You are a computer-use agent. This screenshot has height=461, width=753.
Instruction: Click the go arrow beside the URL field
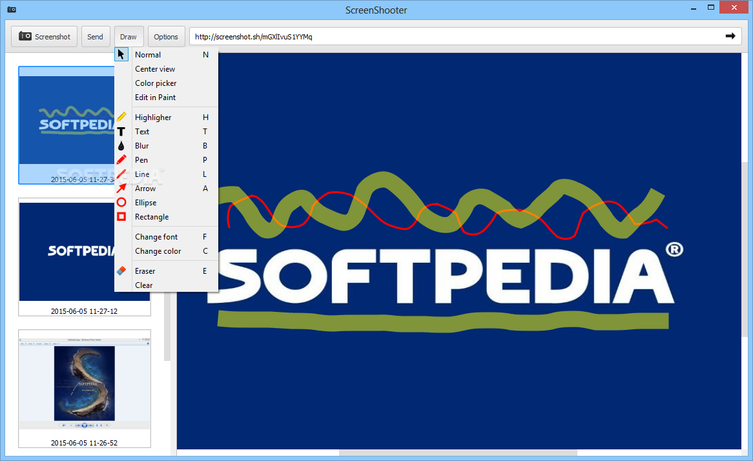(730, 36)
